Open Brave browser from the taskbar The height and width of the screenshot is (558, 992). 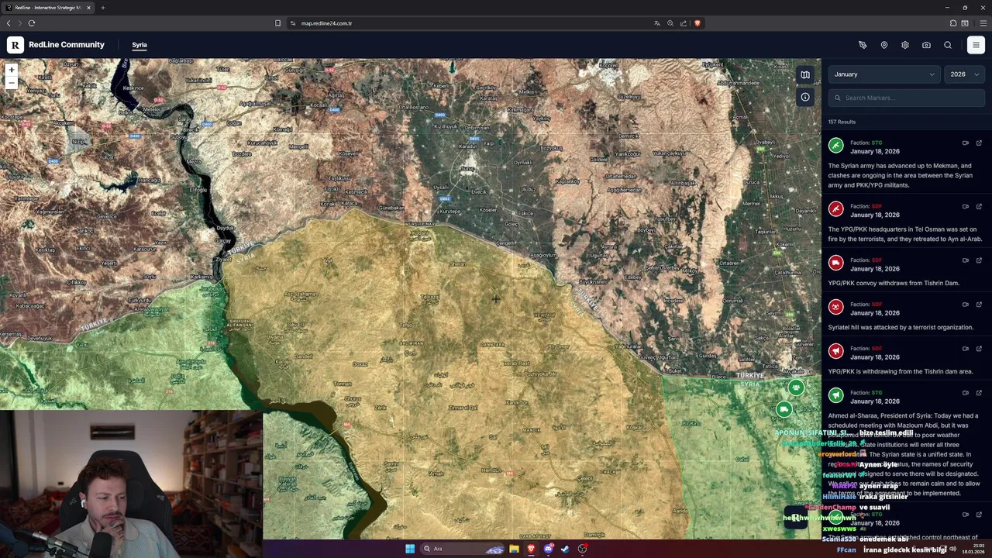point(531,549)
